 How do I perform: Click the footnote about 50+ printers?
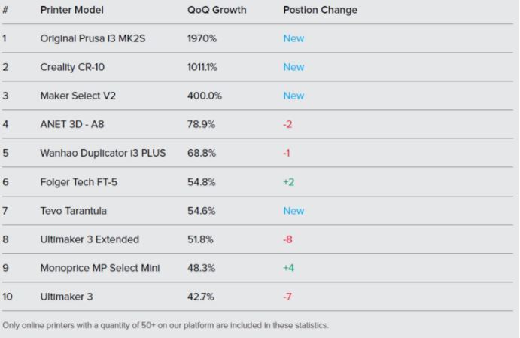click(x=165, y=325)
